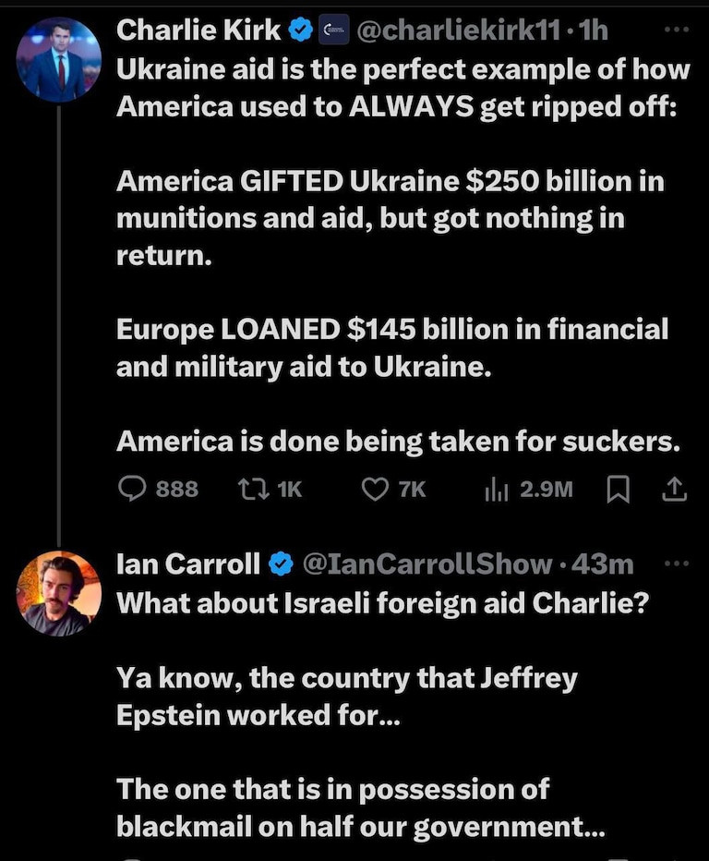Screen dimensions: 709x861
Task: View analytics showing 2.9M views
Action: 497,489
